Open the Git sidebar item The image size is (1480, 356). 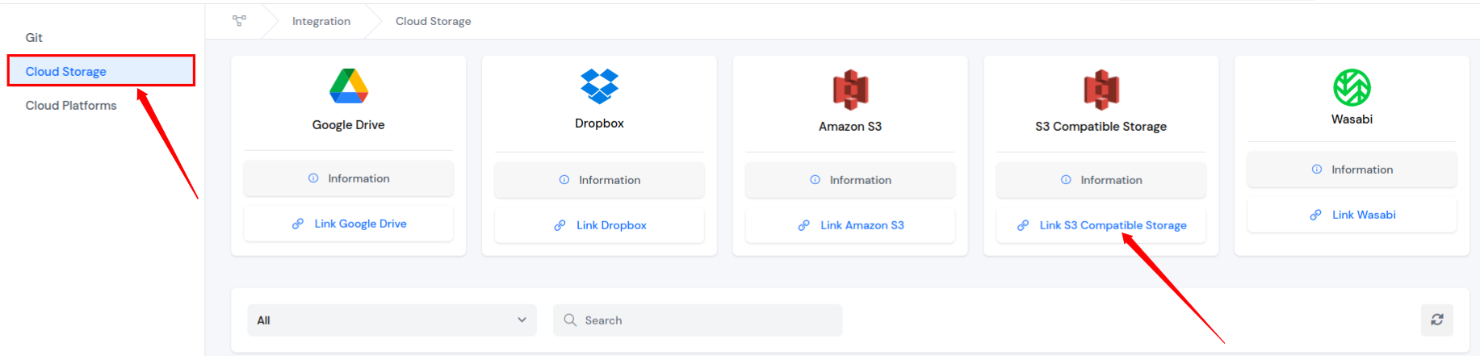34,38
